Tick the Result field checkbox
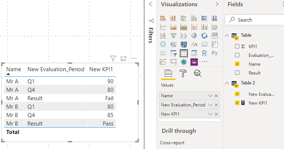 tap(237, 73)
